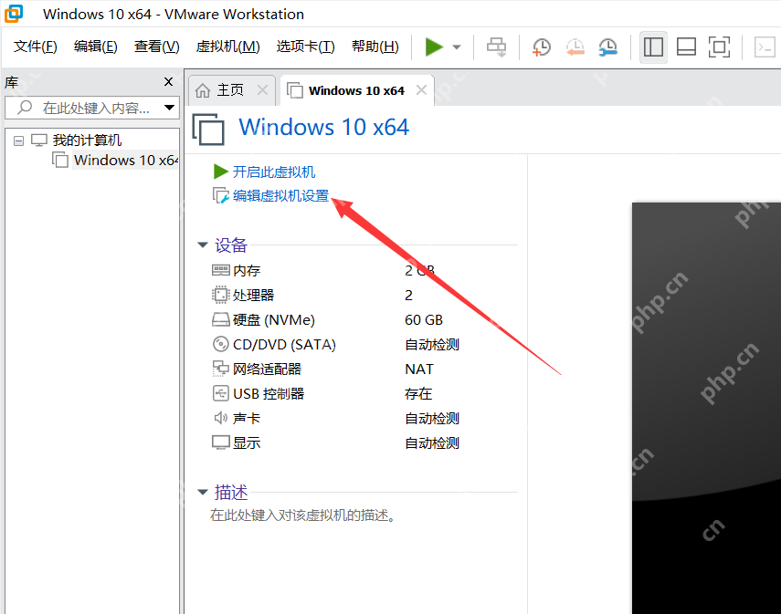The width and height of the screenshot is (781, 614).
Task: Open the NAT network adapter settings
Action: pos(262,369)
